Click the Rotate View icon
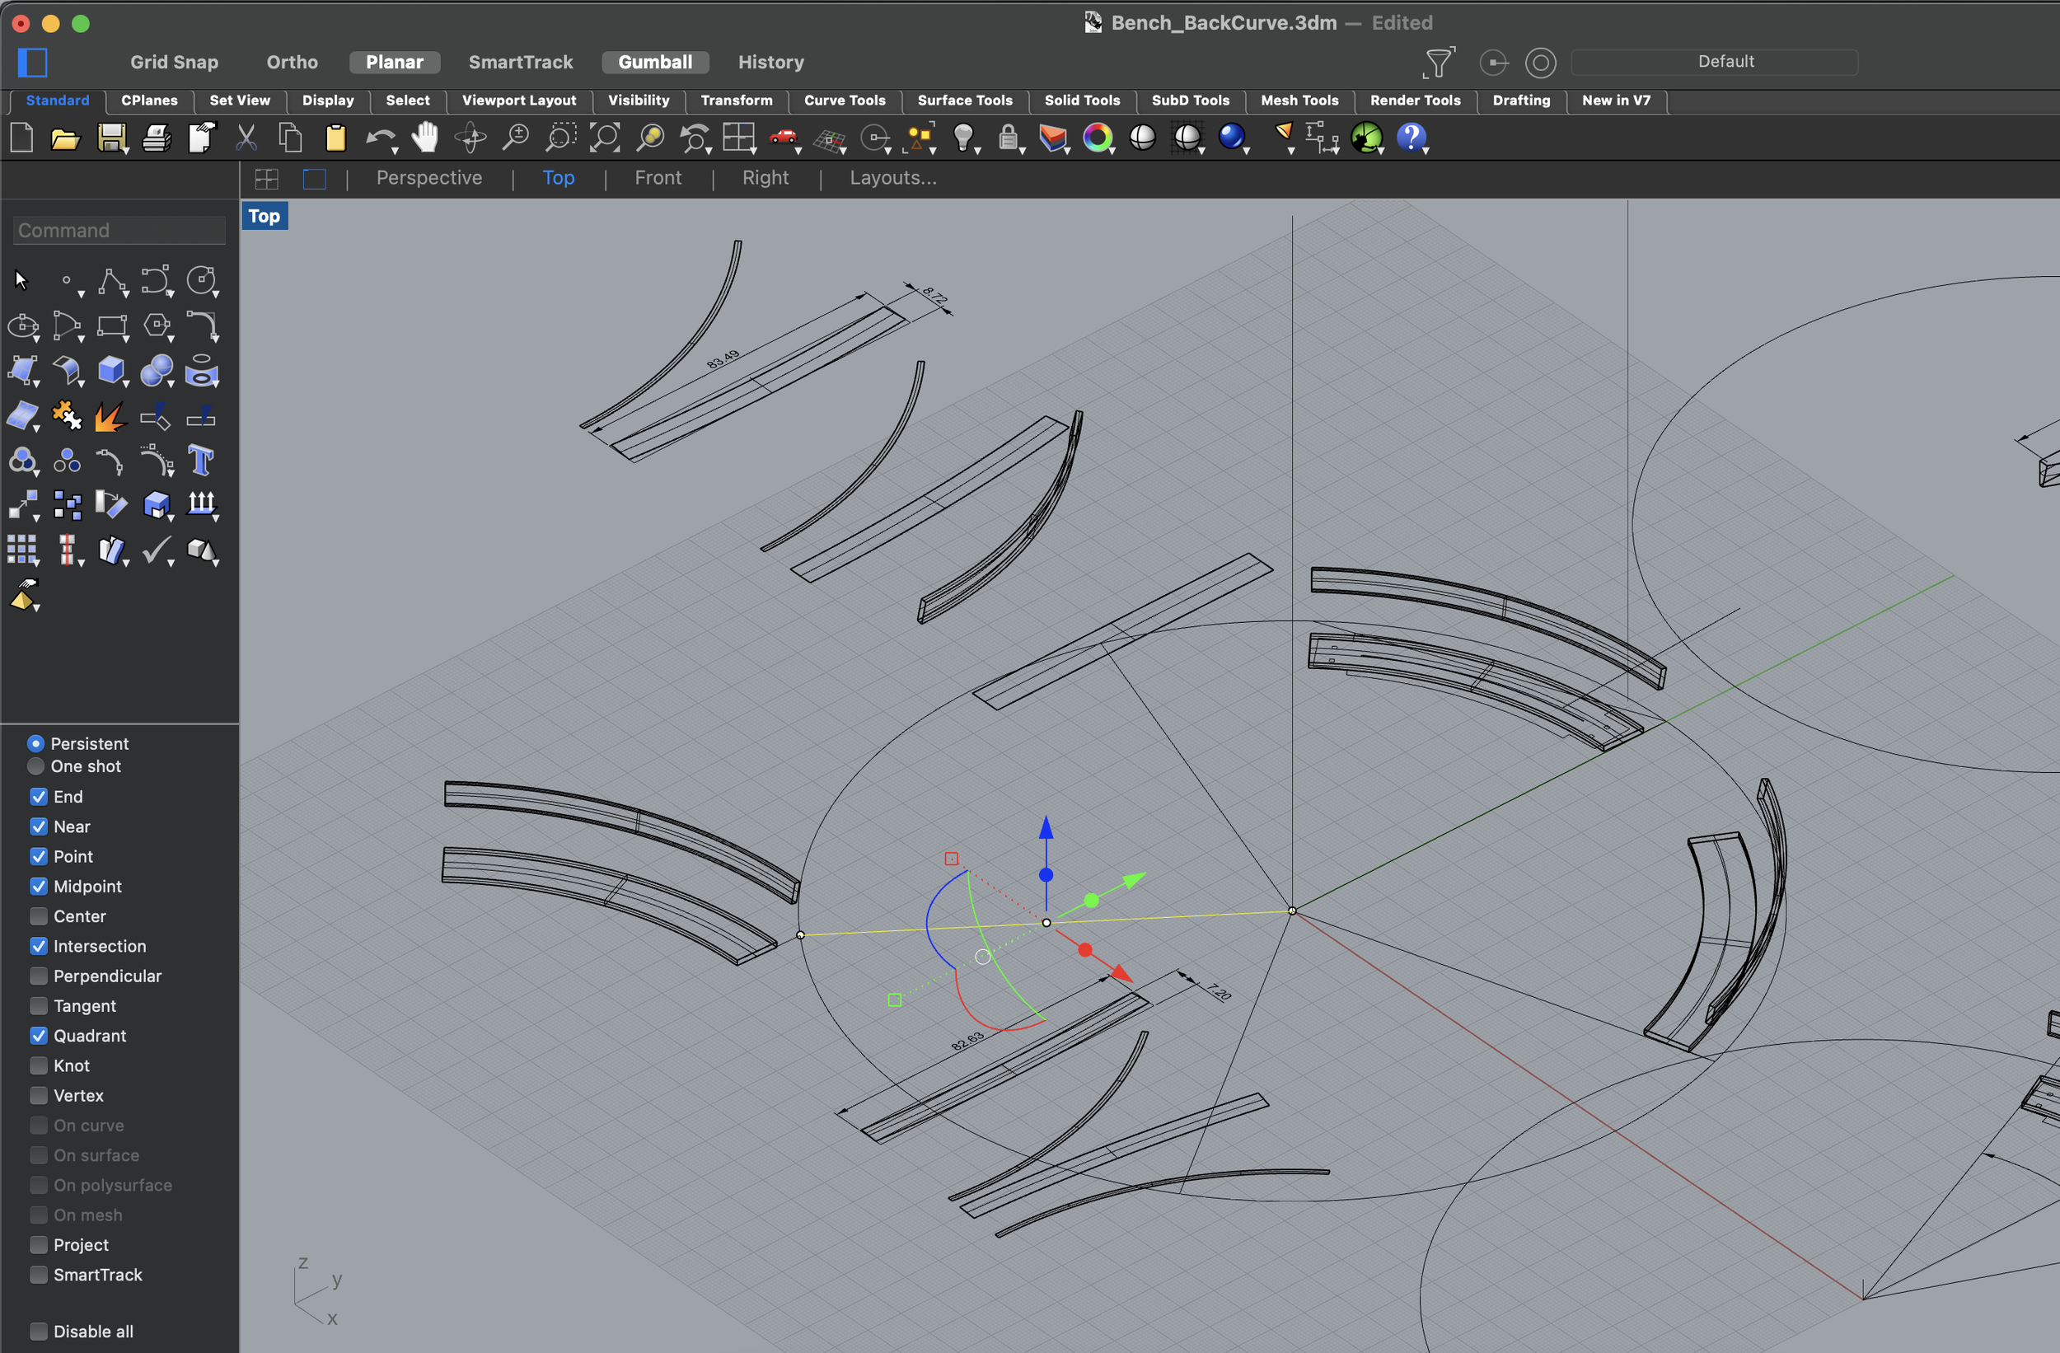The image size is (2060, 1353). tap(471, 138)
